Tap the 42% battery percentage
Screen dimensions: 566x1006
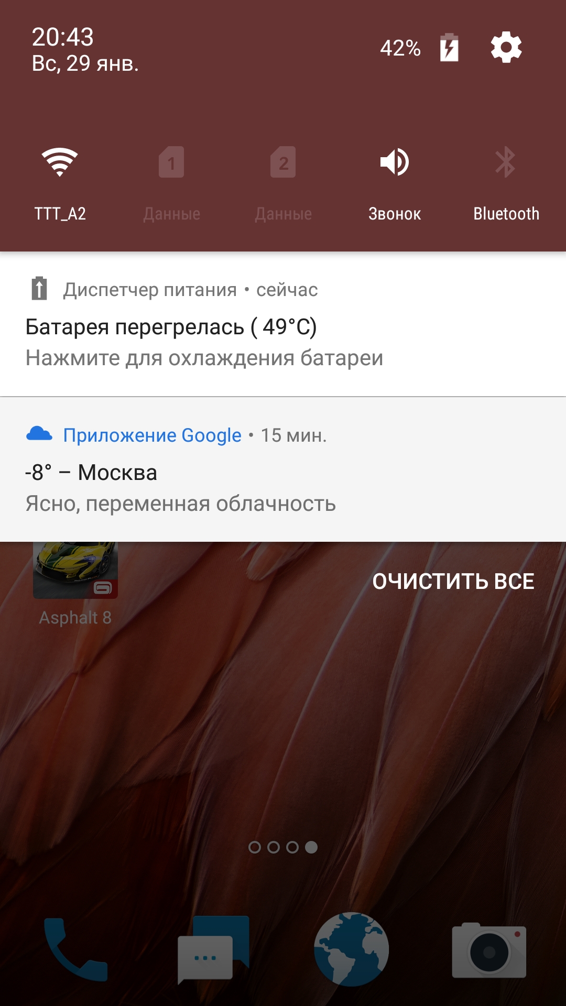click(x=400, y=48)
